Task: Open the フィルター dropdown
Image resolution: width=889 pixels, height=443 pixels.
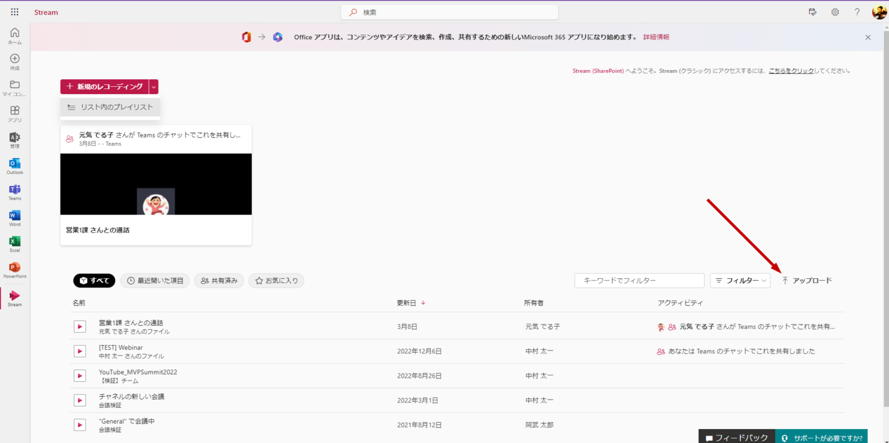Action: click(740, 280)
